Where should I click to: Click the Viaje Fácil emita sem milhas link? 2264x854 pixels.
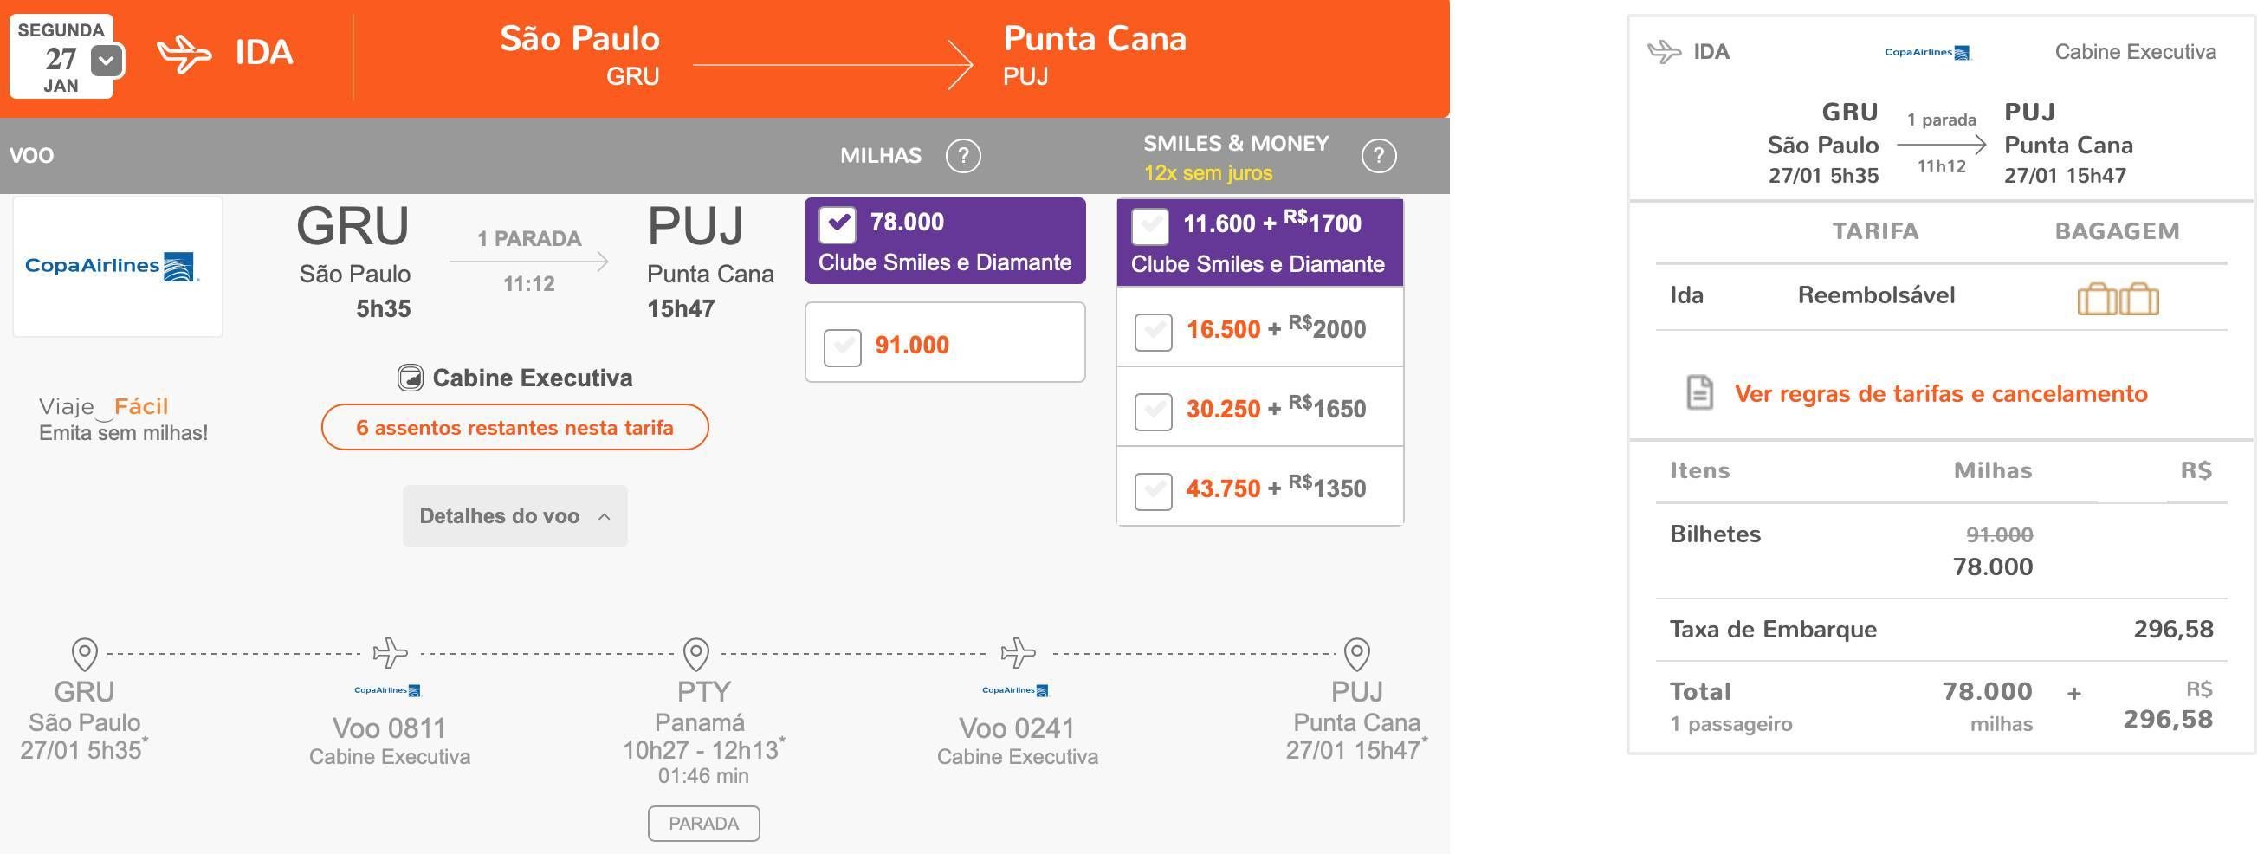tap(123, 419)
